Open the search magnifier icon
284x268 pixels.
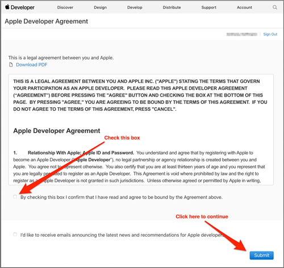pyautogui.click(x=275, y=7)
